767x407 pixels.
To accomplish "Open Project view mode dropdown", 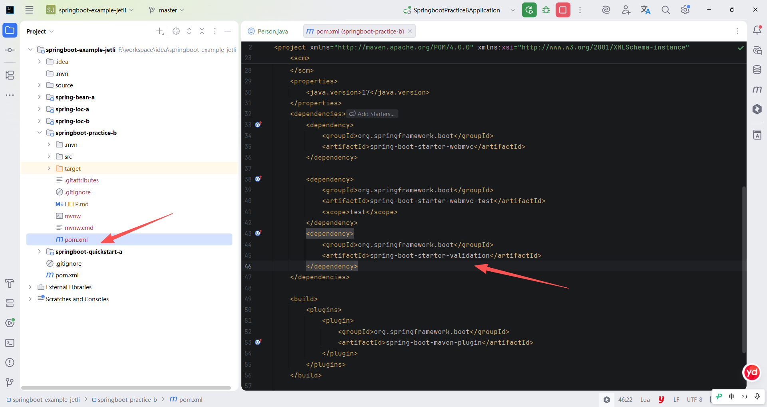I will [x=40, y=31].
